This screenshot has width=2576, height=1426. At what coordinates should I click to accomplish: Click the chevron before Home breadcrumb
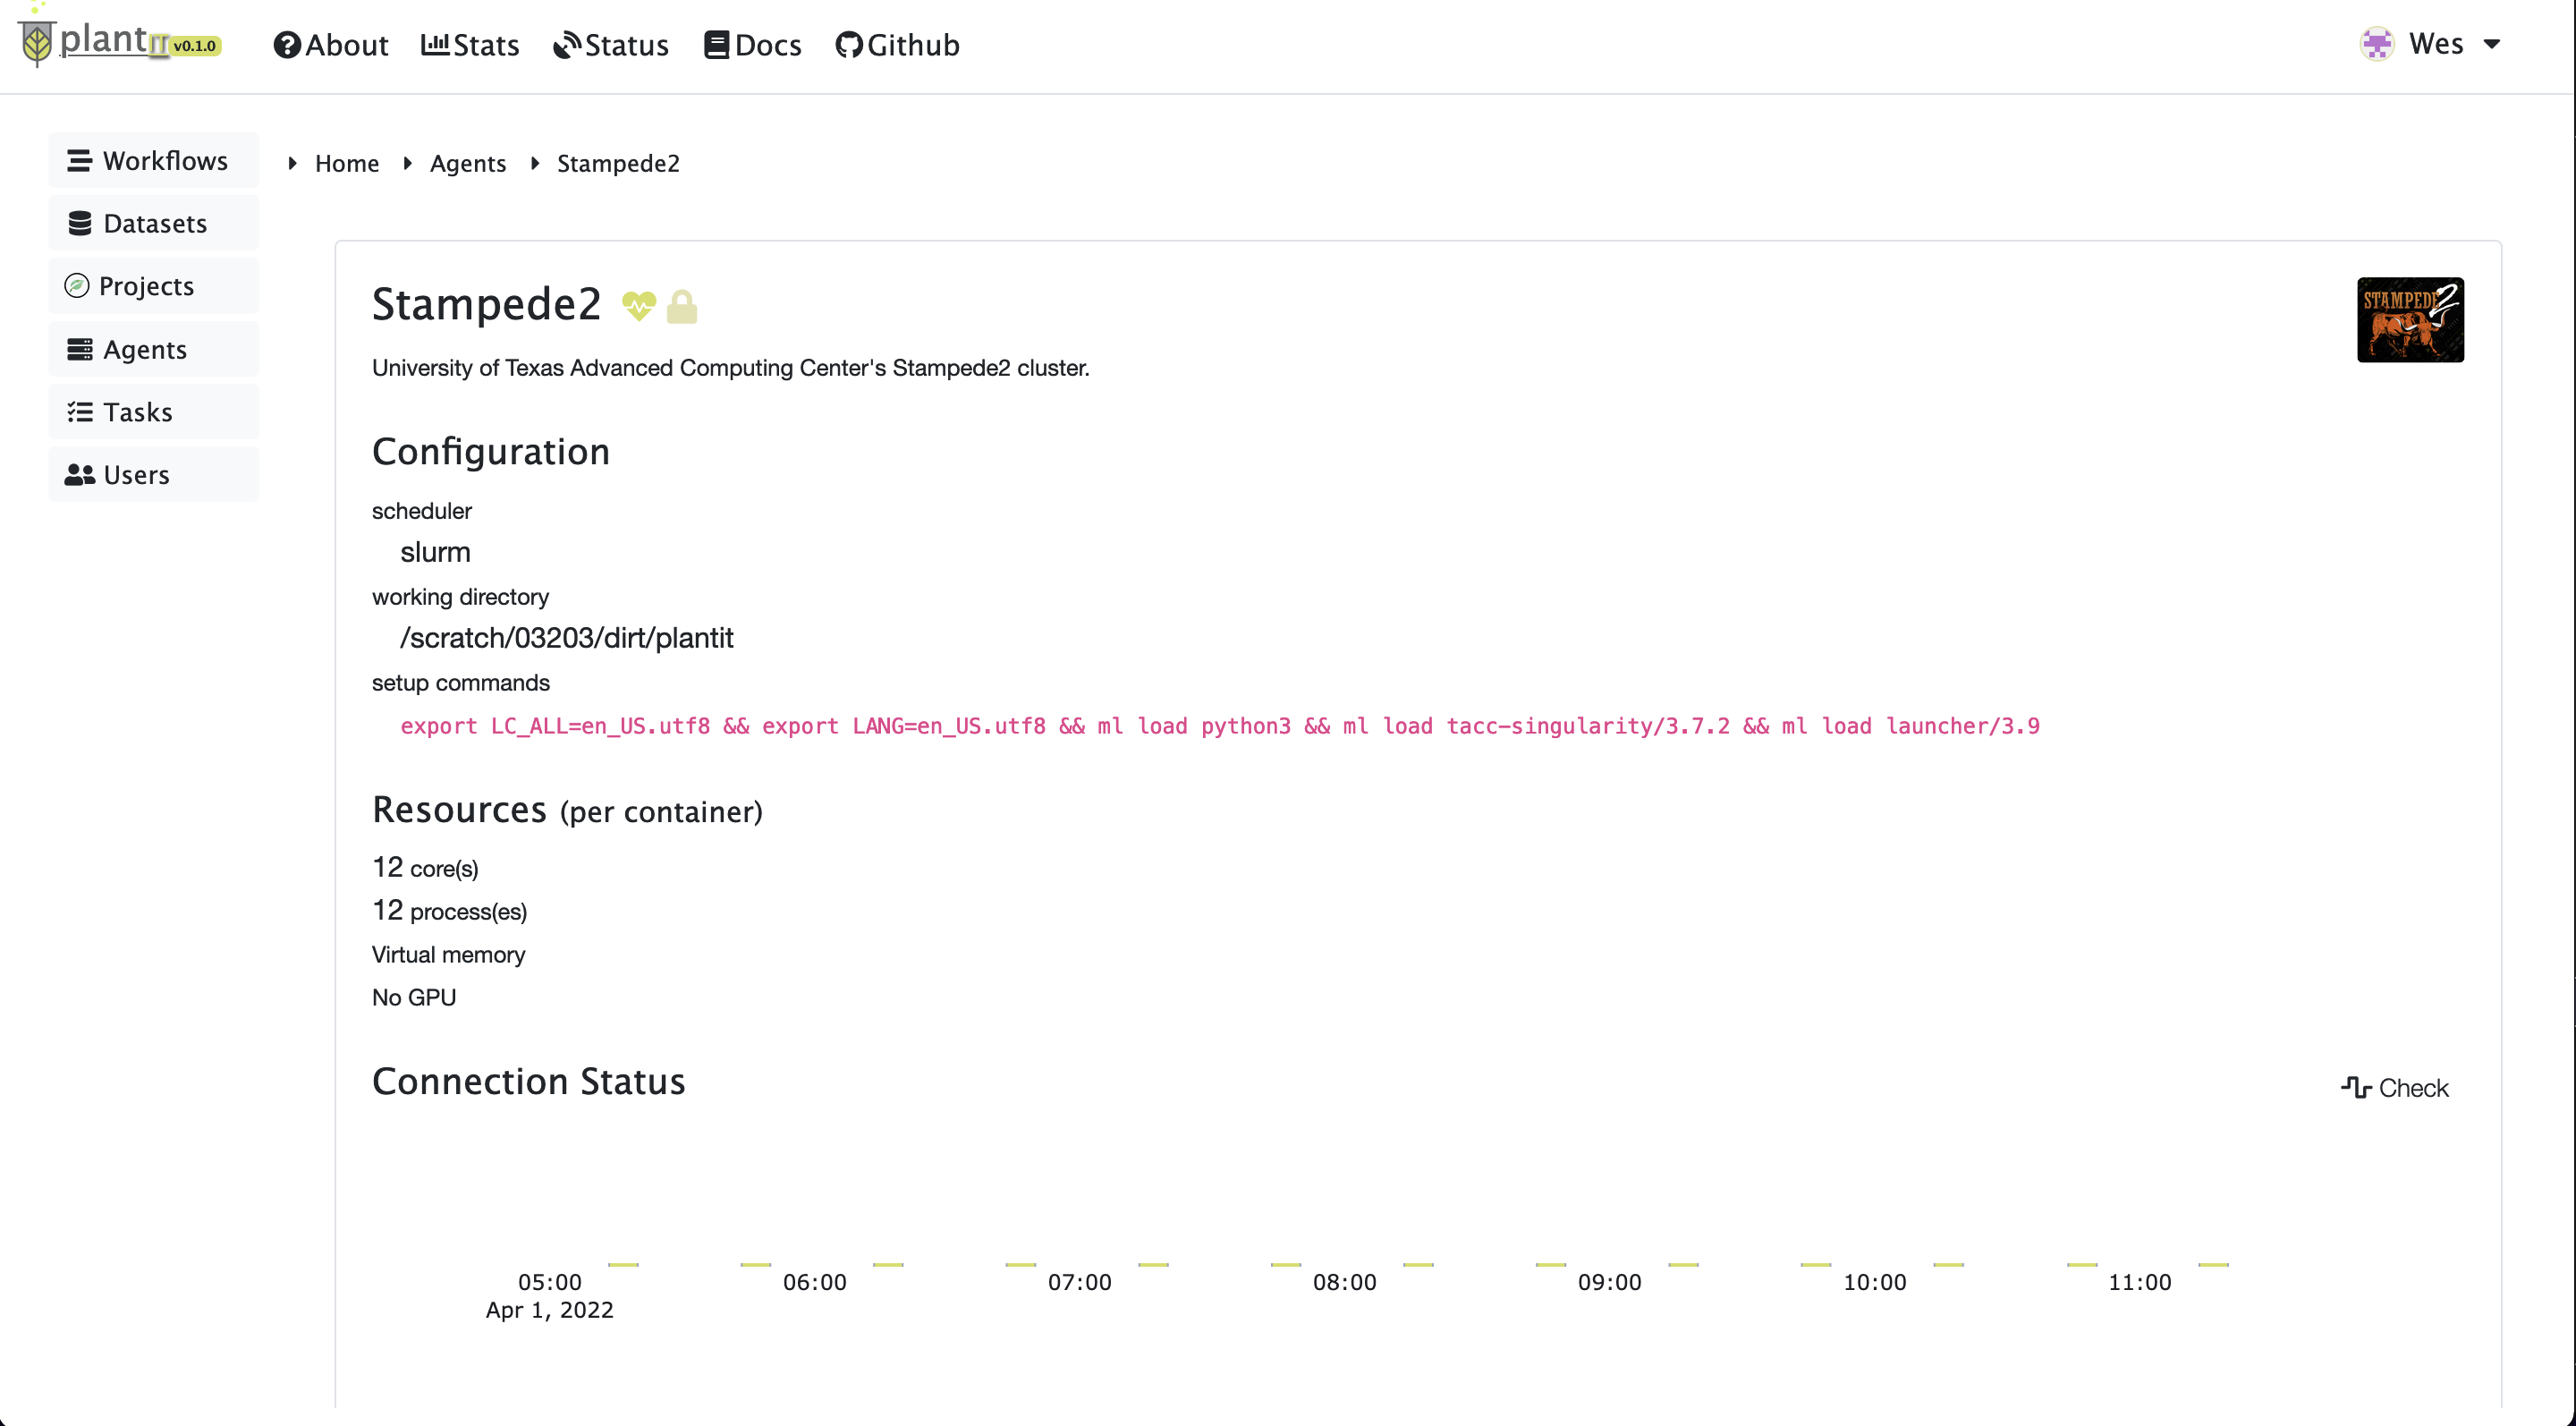(292, 163)
